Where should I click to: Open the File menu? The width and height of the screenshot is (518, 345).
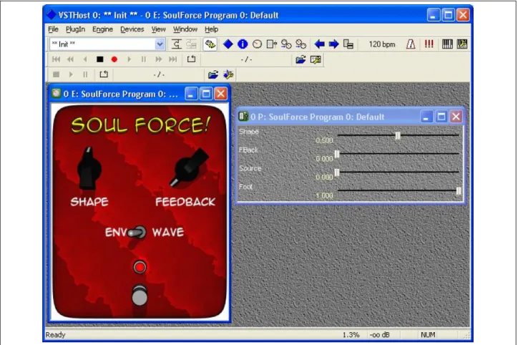tap(53, 29)
